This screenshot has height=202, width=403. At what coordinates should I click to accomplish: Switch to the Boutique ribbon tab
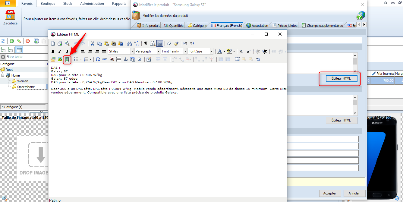point(48,4)
